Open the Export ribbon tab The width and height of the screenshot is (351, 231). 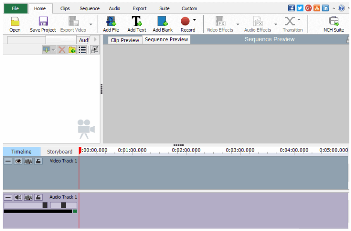[x=140, y=8]
